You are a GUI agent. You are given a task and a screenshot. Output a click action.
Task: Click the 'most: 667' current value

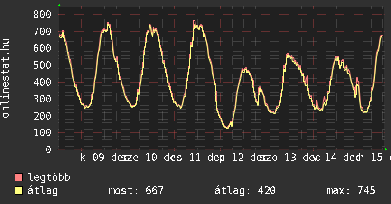click(x=136, y=191)
